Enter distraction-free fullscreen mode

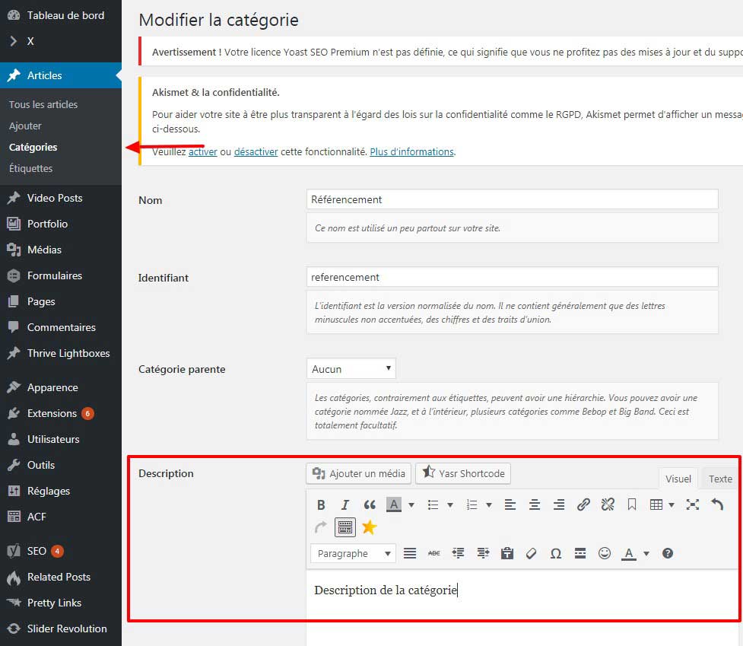pyautogui.click(x=693, y=504)
